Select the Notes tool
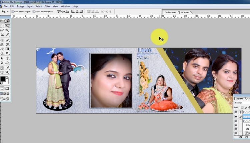 tap(2, 68)
